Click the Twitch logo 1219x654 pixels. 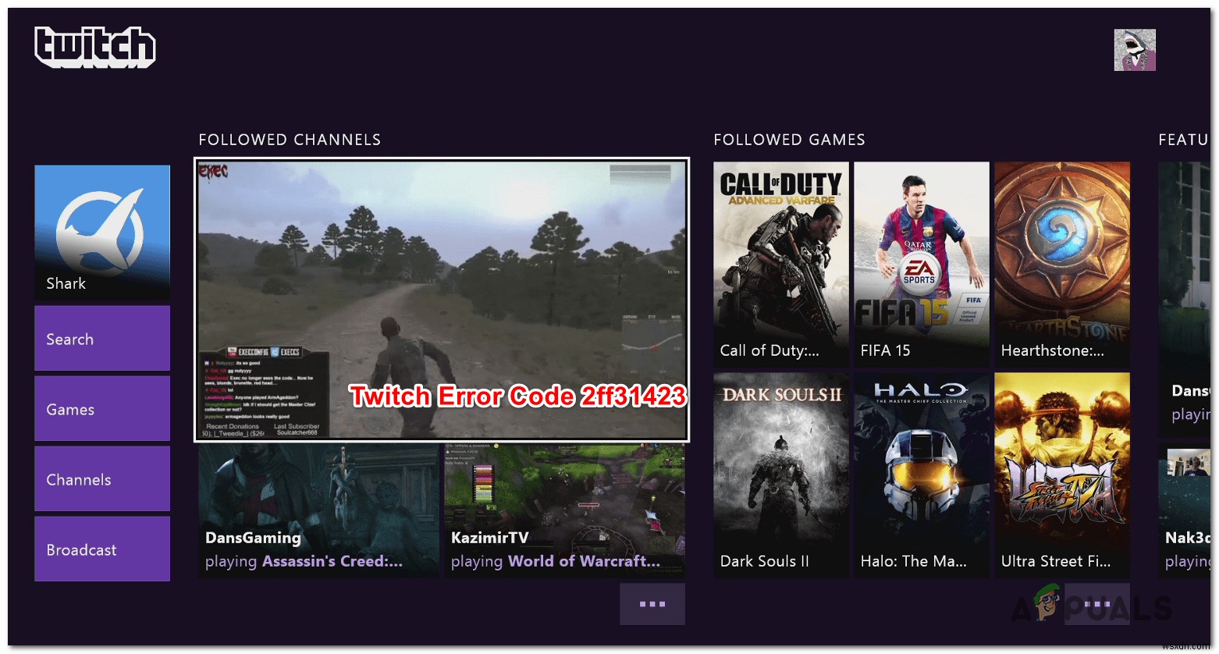[94, 47]
